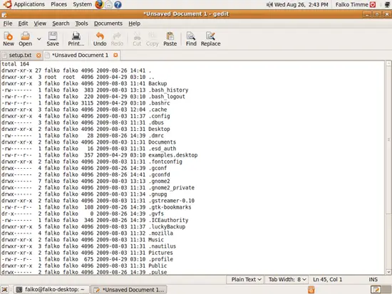Click the Open file toolbar icon

pyautogui.click(x=25, y=39)
